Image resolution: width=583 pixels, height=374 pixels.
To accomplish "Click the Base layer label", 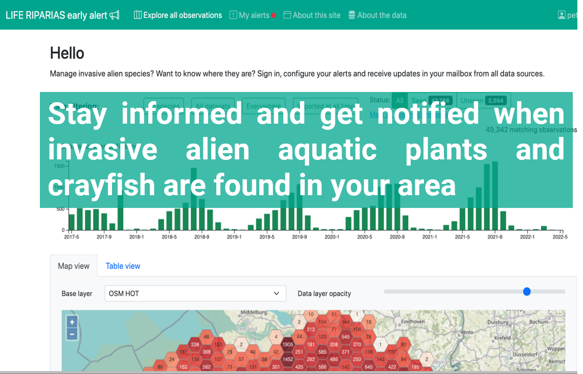I will click(x=77, y=294).
